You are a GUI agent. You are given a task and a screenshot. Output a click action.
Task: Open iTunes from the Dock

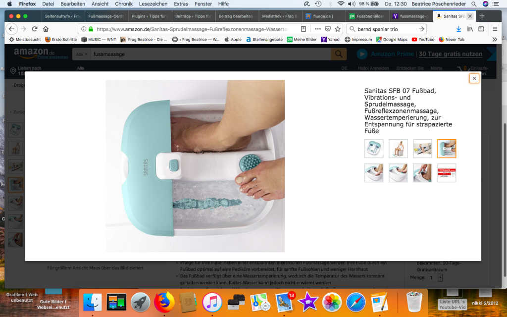coord(212,302)
